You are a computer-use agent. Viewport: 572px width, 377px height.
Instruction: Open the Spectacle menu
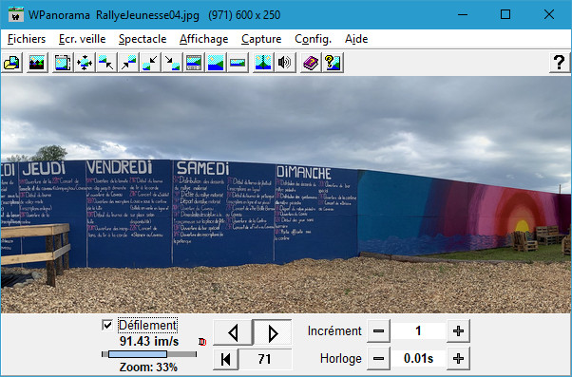pyautogui.click(x=143, y=39)
